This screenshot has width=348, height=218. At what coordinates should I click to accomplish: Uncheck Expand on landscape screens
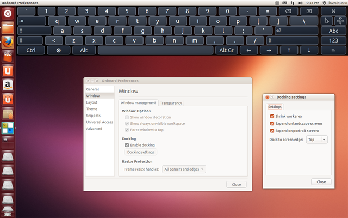click(272, 124)
